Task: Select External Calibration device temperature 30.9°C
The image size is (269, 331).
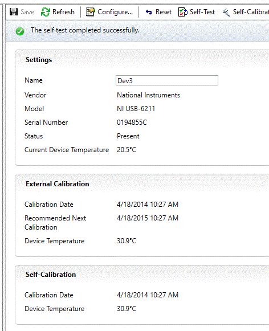Action: [x=127, y=241]
